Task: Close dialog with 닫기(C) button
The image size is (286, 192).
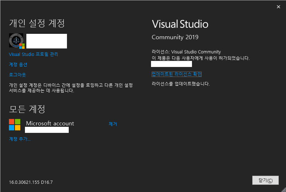Action: [x=265, y=180]
